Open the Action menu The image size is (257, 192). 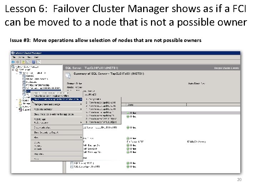click(x=21, y=57)
